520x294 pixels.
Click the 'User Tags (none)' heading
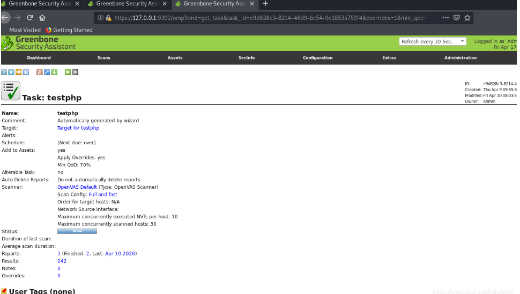point(42,291)
